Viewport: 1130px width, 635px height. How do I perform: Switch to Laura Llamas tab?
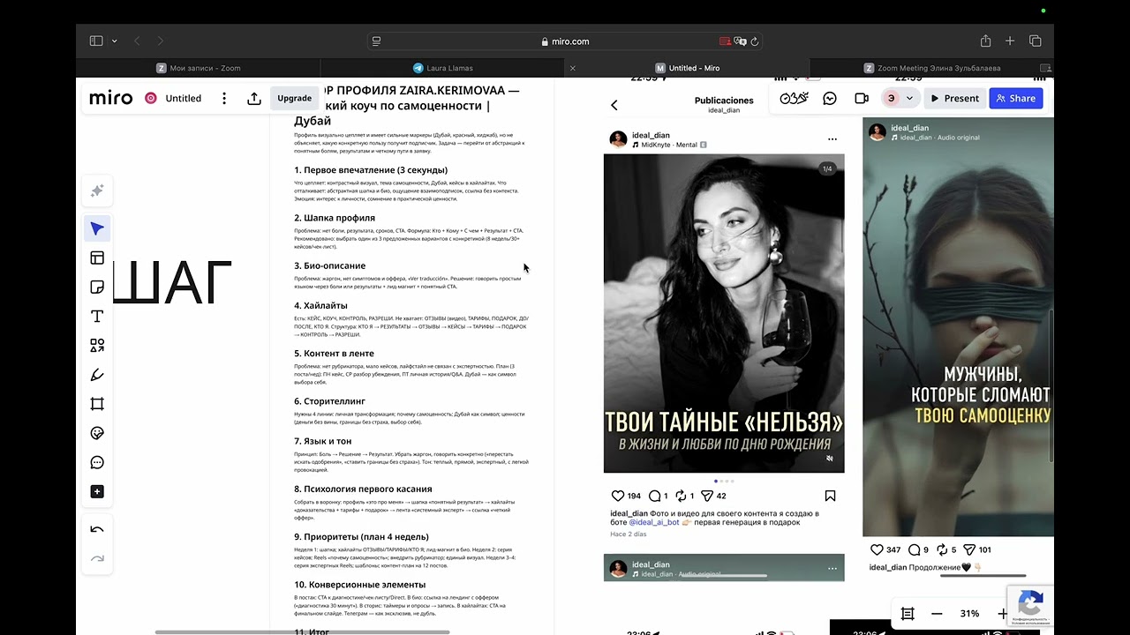coord(443,68)
